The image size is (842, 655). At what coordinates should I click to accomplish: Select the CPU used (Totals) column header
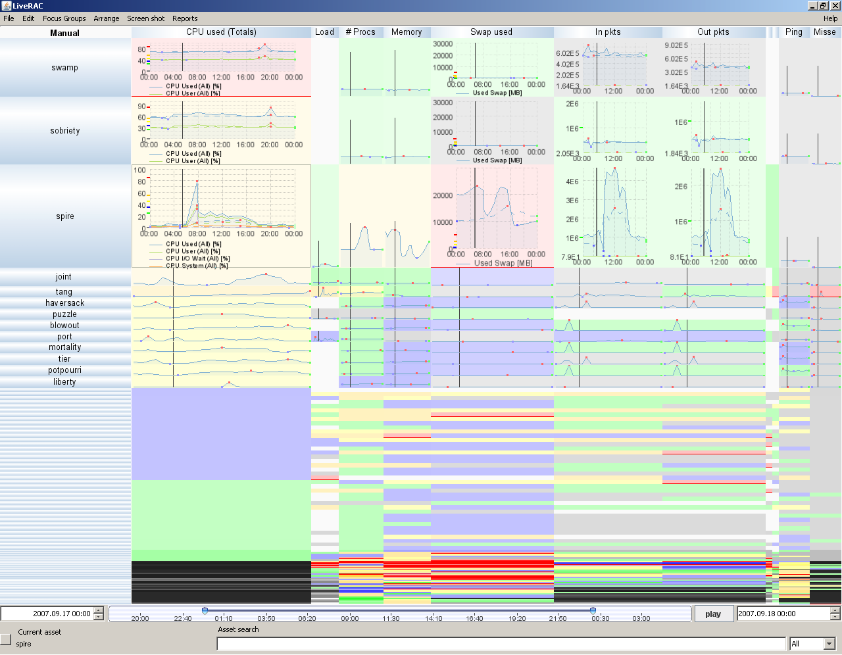(221, 32)
